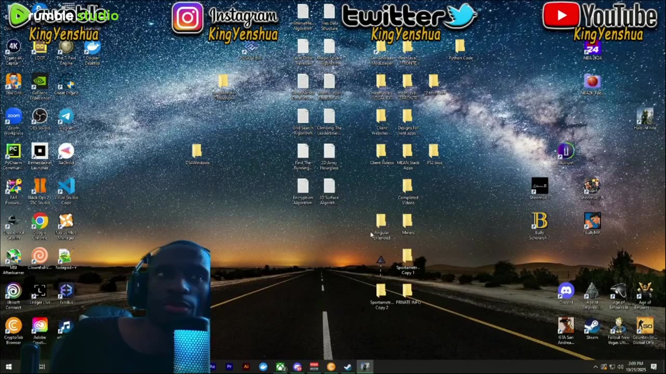Open the Discord desktop shortcut
The height and width of the screenshot is (374, 666).
point(566,293)
